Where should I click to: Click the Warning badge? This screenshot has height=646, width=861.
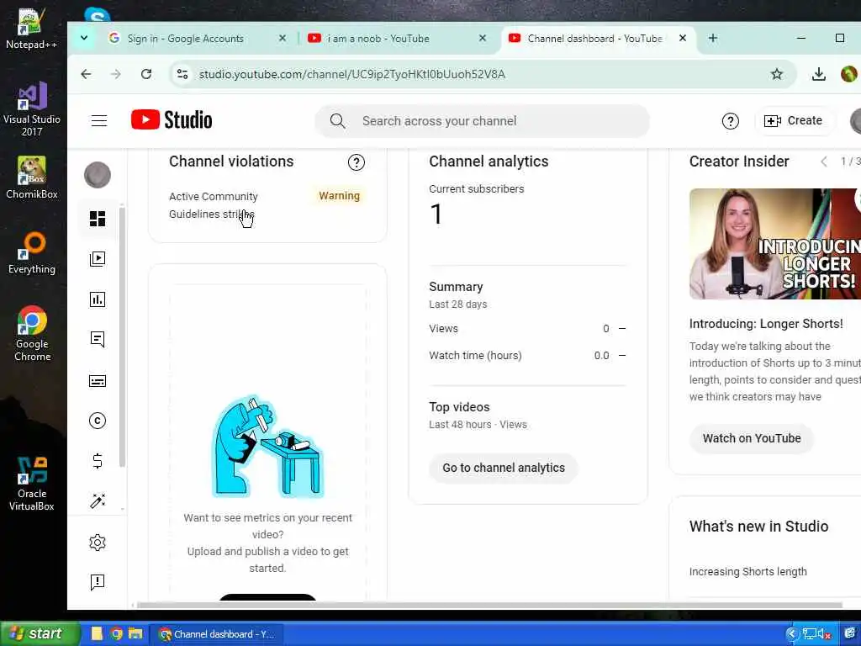click(x=340, y=196)
